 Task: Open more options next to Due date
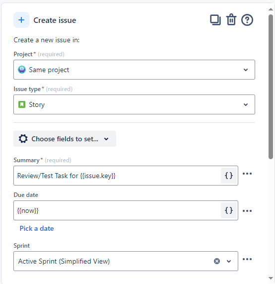click(247, 211)
